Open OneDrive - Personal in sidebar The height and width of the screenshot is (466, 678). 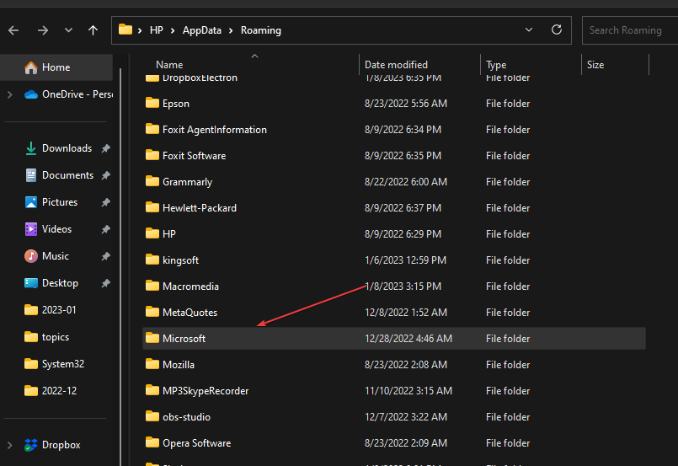click(69, 94)
